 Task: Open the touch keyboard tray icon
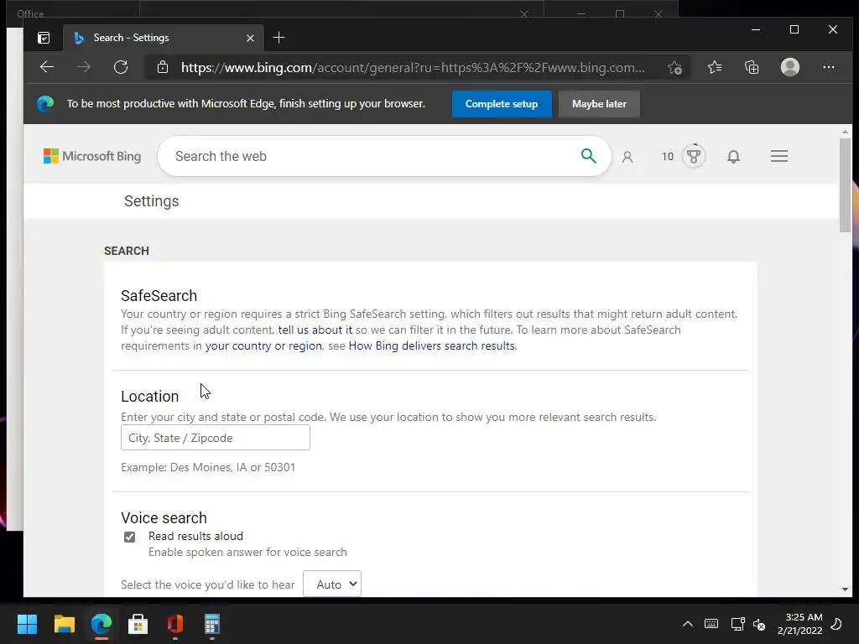[711, 624]
